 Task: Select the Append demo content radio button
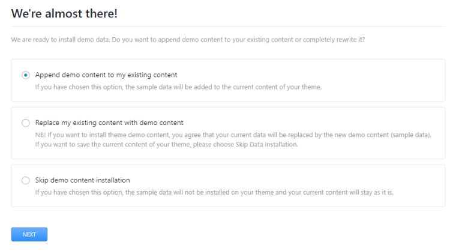pos(25,75)
